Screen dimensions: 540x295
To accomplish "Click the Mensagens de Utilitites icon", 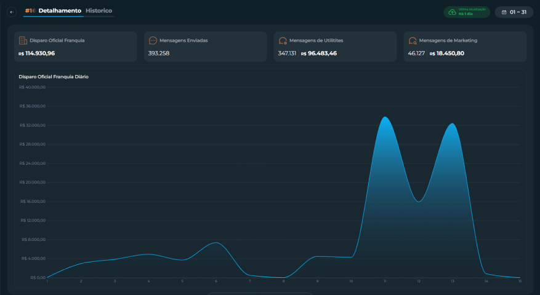I will click(283, 41).
